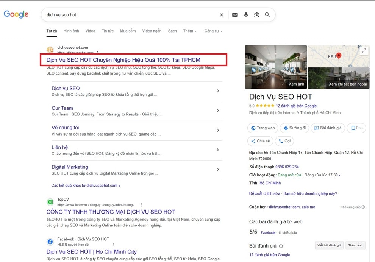Click the Google logo

tap(16, 14)
